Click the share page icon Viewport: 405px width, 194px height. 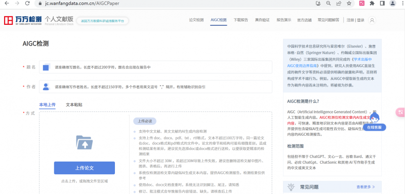pos(339,4)
